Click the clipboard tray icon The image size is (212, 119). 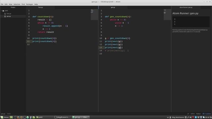coord(185,117)
